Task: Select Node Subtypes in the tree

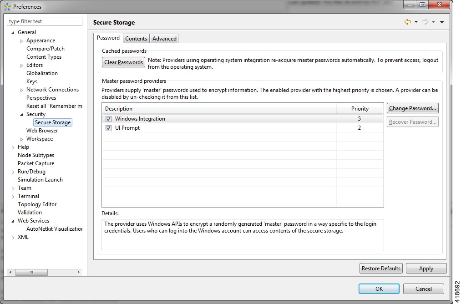Action: click(36, 155)
